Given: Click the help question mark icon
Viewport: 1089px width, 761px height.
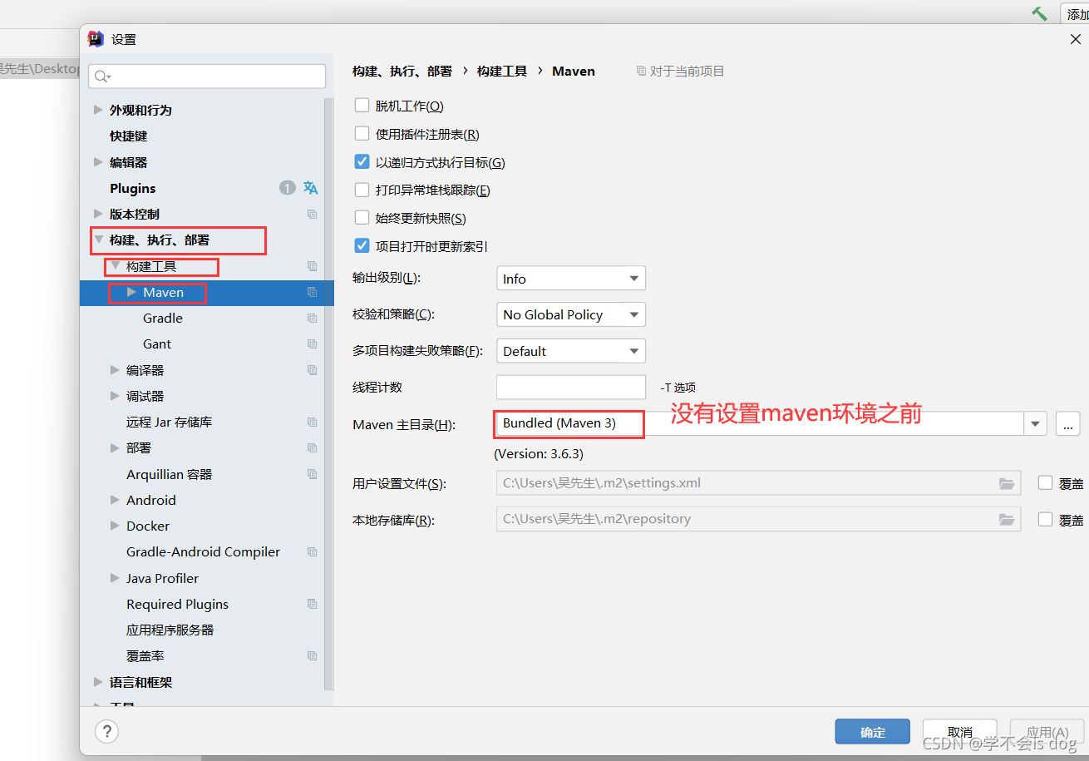Looking at the screenshot, I should point(106,731).
